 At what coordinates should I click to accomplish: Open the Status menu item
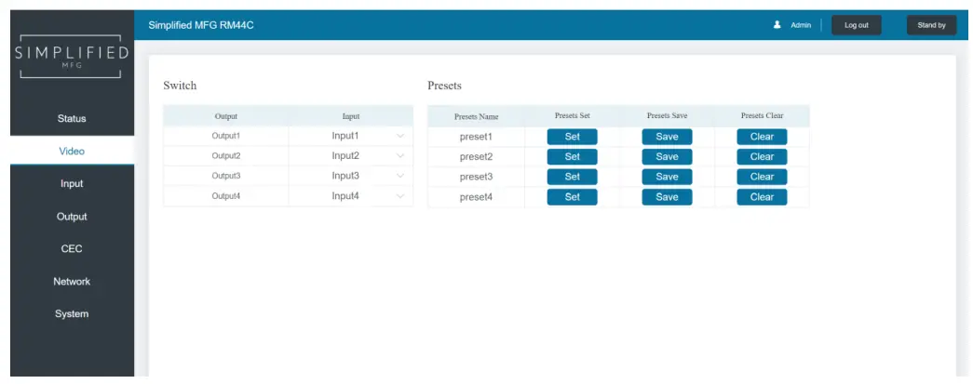(72, 118)
